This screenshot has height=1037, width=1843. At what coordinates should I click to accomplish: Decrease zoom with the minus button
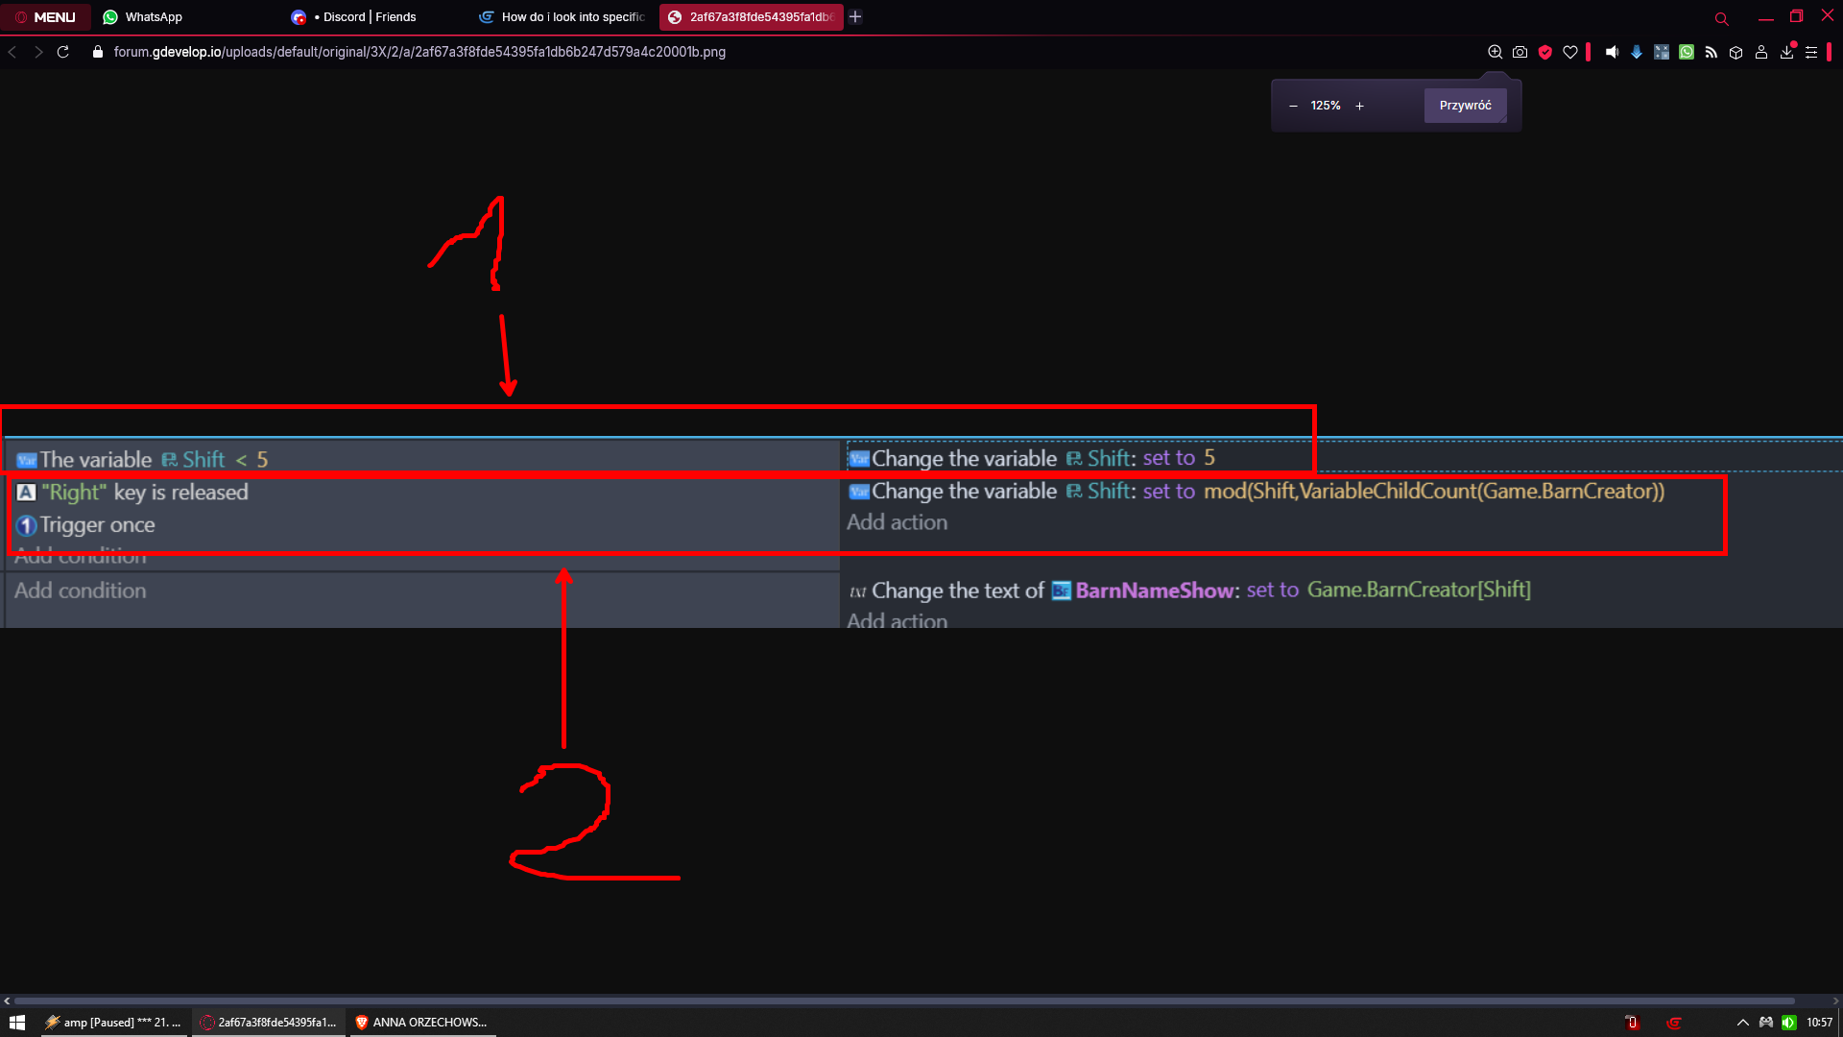1293,106
